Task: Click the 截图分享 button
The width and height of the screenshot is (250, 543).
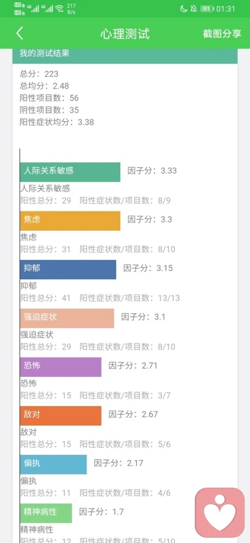Action: (221, 33)
